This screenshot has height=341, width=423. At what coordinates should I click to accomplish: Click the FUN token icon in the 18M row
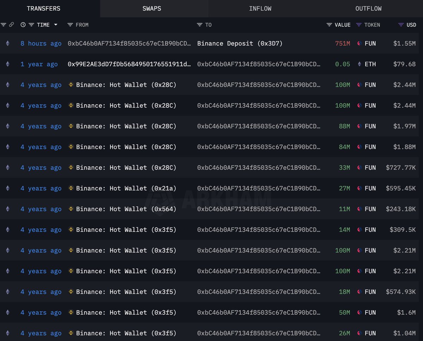point(359,292)
